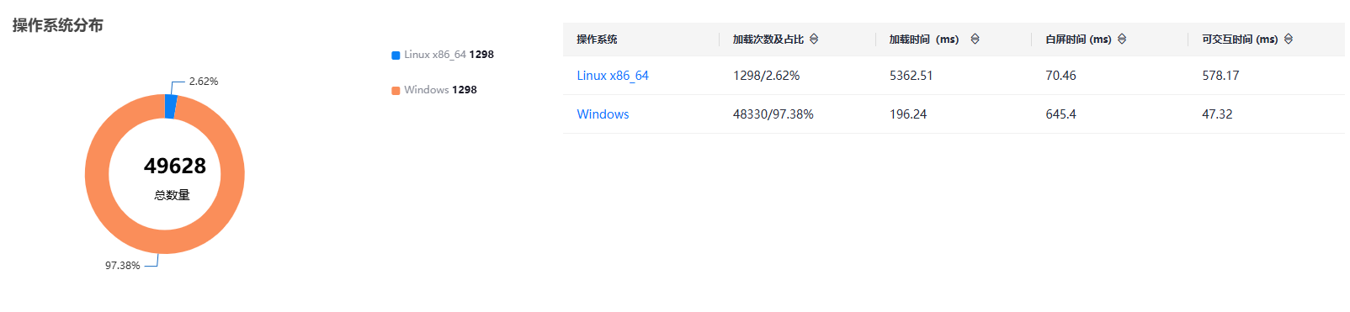The image size is (1350, 312).
Task: Click the 加载时间 (ms) header text
Action: click(x=924, y=40)
